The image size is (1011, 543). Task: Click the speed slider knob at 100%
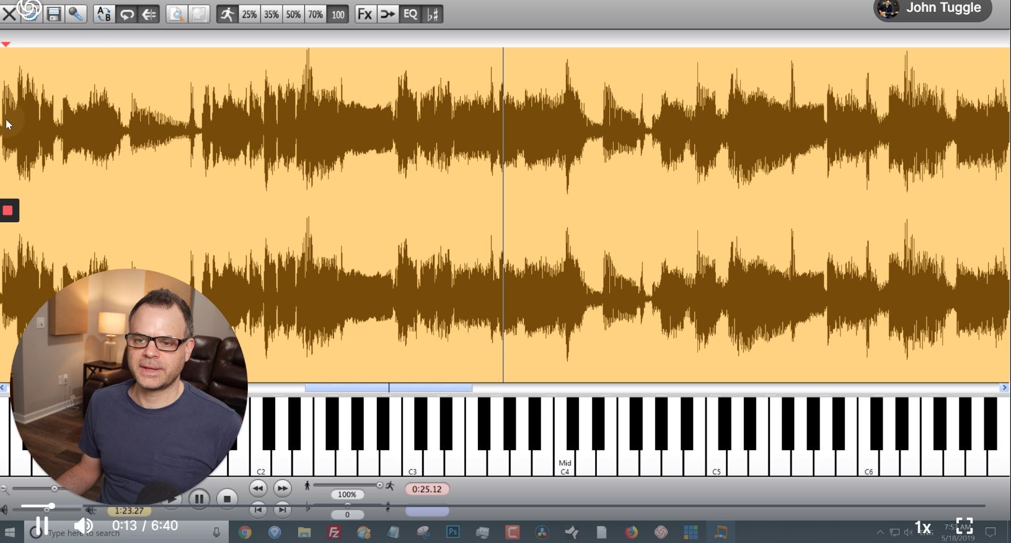[379, 485]
